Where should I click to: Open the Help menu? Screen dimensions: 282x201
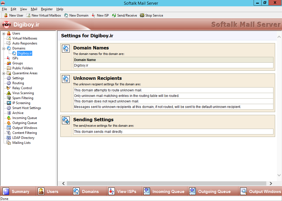point(60,9)
